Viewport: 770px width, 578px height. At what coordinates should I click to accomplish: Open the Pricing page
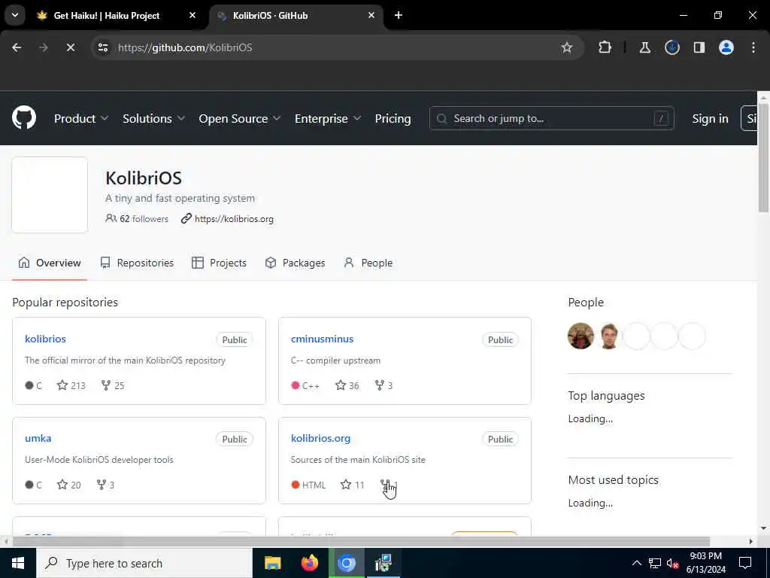pyautogui.click(x=393, y=118)
